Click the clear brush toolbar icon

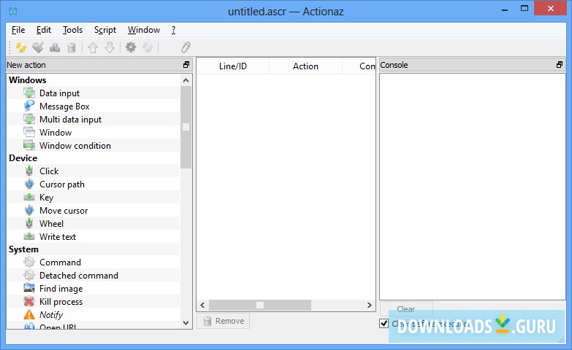(38, 47)
